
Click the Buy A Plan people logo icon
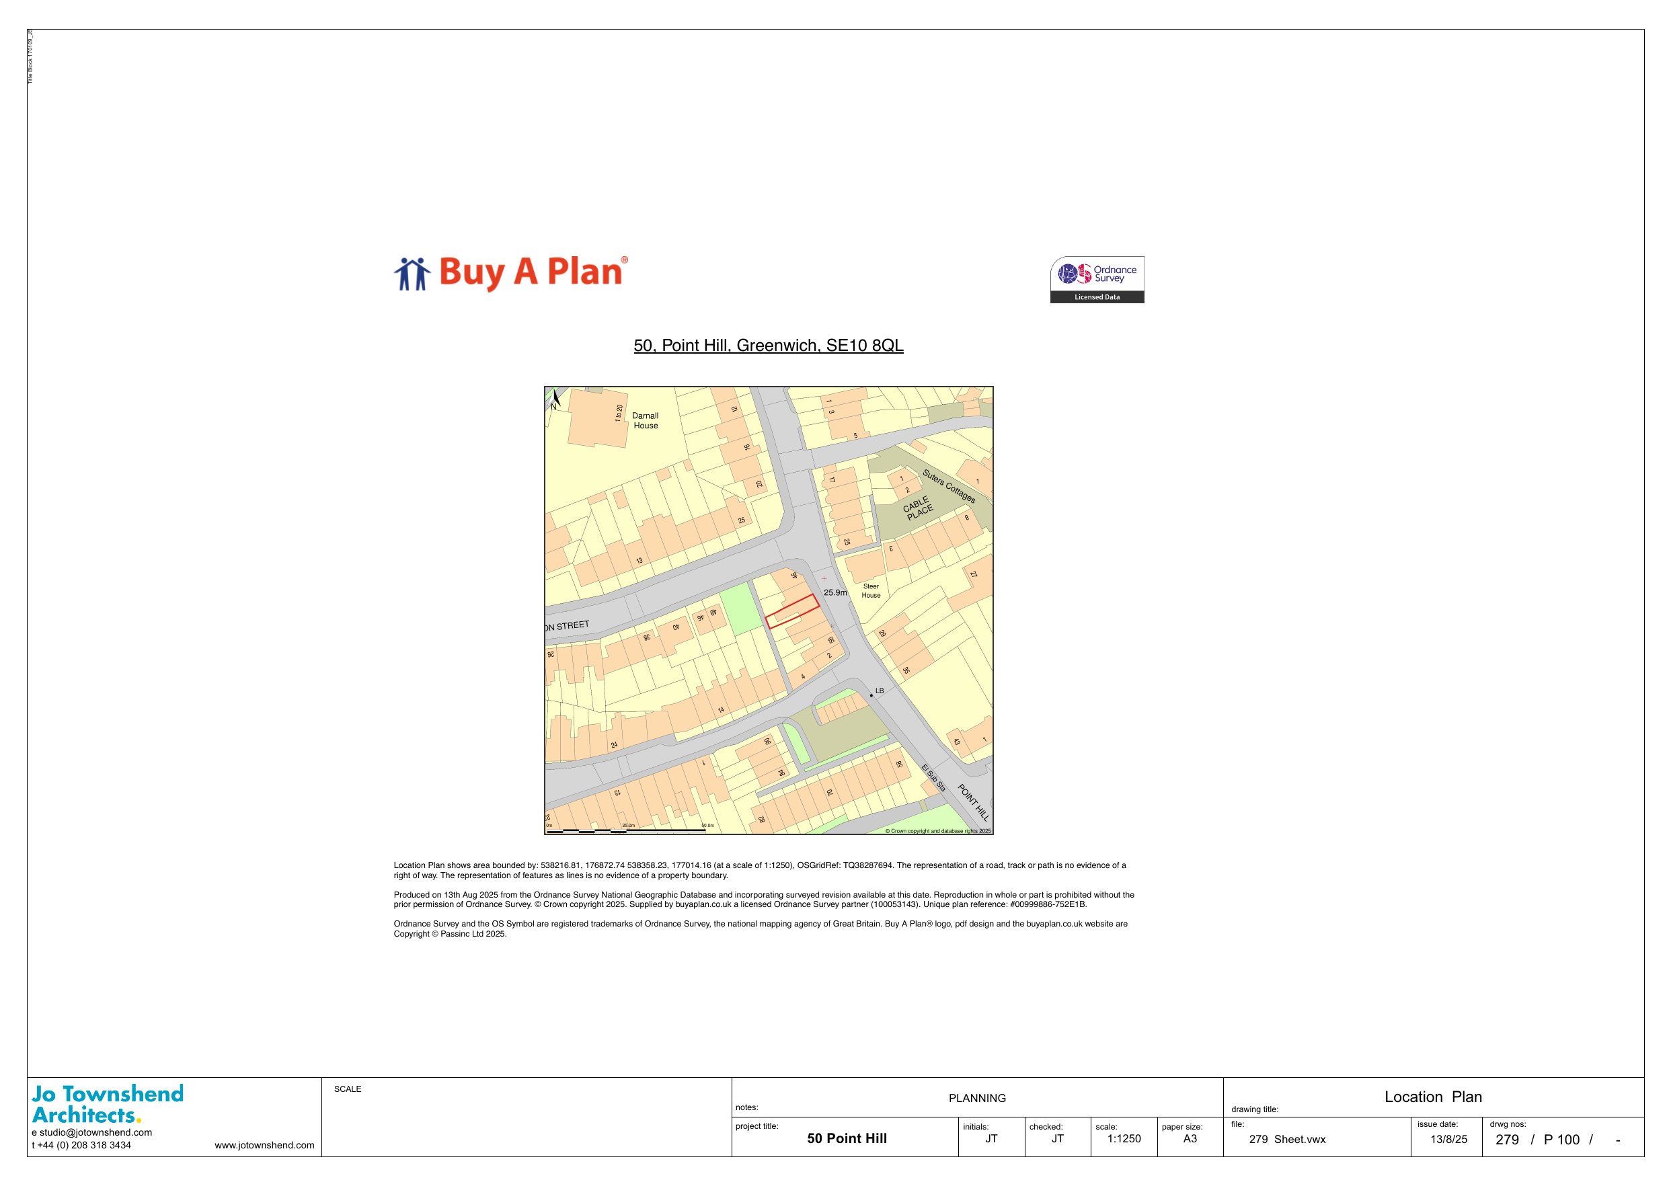pyautogui.click(x=412, y=274)
